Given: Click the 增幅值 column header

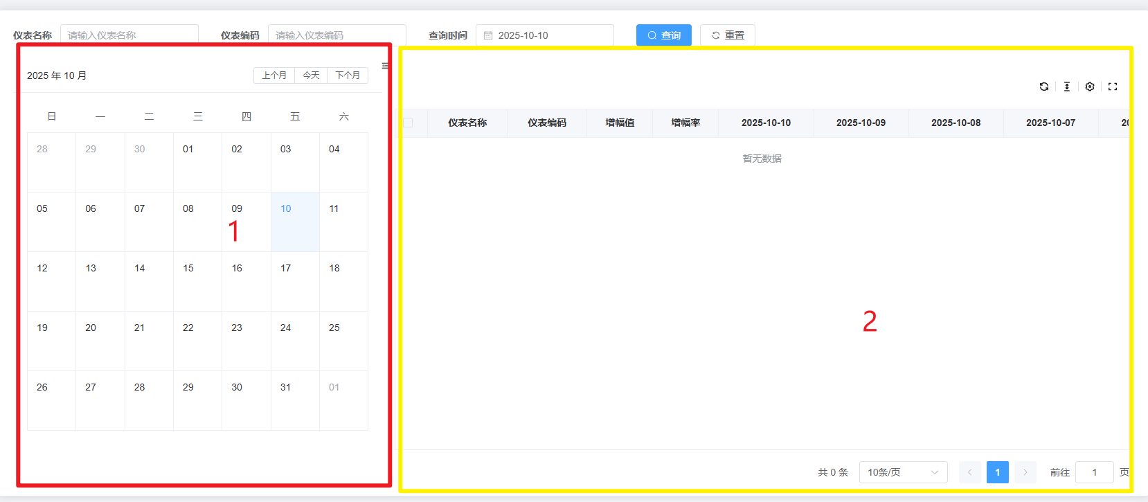Looking at the screenshot, I should click(620, 123).
